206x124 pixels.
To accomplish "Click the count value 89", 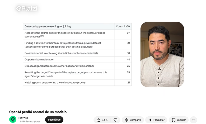I will [128, 43].
